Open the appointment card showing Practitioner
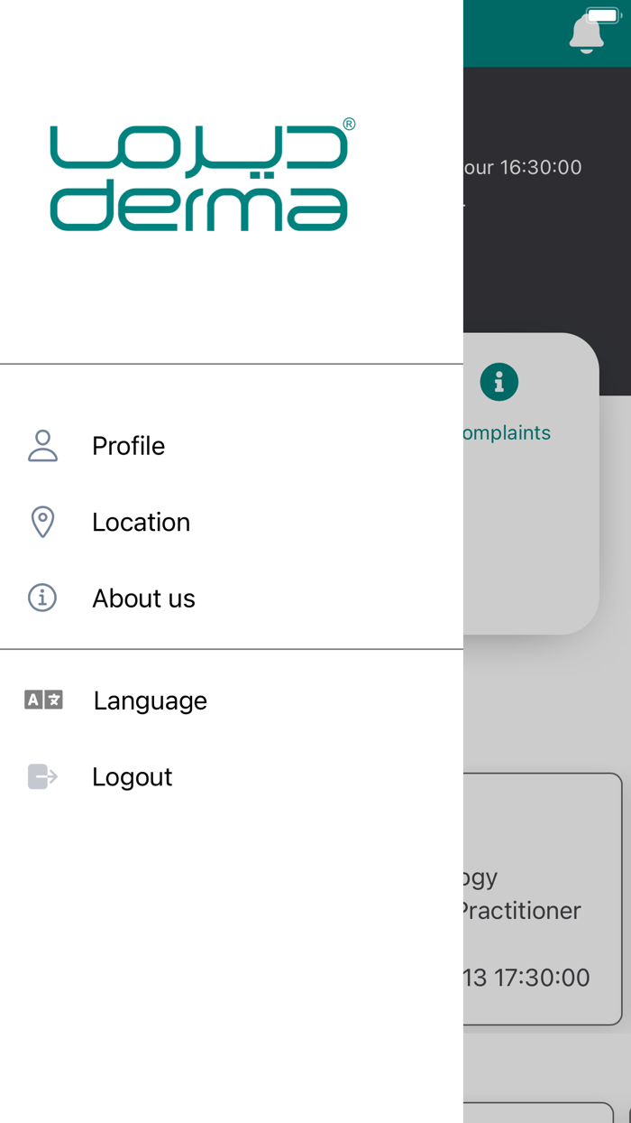The image size is (631, 1123). (x=541, y=898)
